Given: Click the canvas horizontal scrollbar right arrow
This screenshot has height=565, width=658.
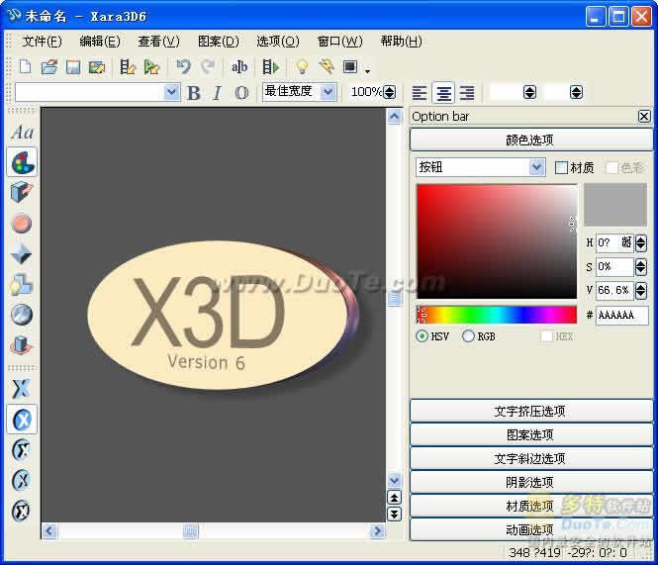Looking at the screenshot, I should (377, 531).
